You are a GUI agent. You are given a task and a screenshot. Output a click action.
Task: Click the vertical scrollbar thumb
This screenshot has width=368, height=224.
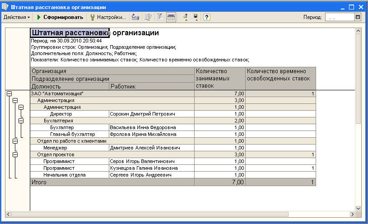click(x=358, y=79)
